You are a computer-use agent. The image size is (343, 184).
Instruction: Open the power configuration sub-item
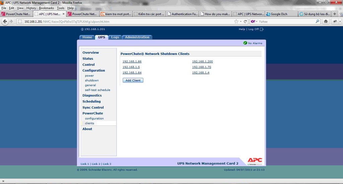pos(89,76)
